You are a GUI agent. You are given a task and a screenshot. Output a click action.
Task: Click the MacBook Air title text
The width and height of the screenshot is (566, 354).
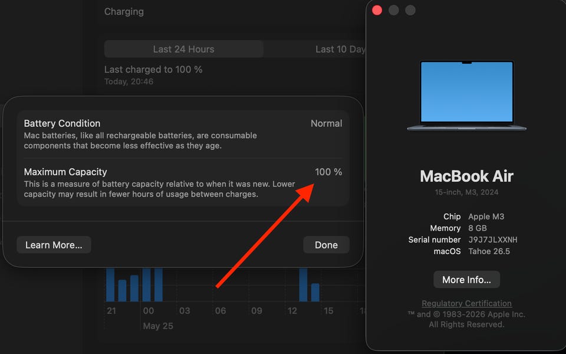(x=466, y=176)
